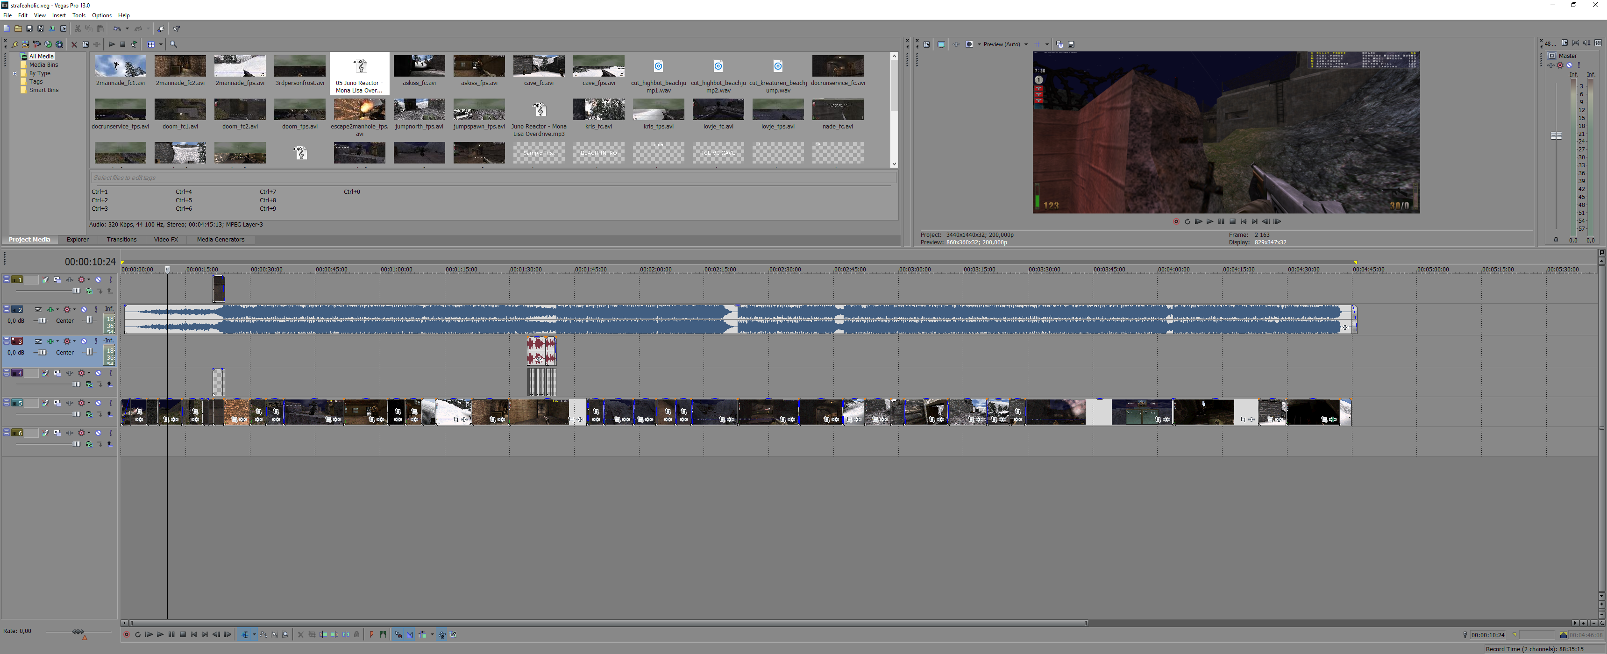Adjust track 2 volume slider
The image size is (1607, 654).
(42, 321)
